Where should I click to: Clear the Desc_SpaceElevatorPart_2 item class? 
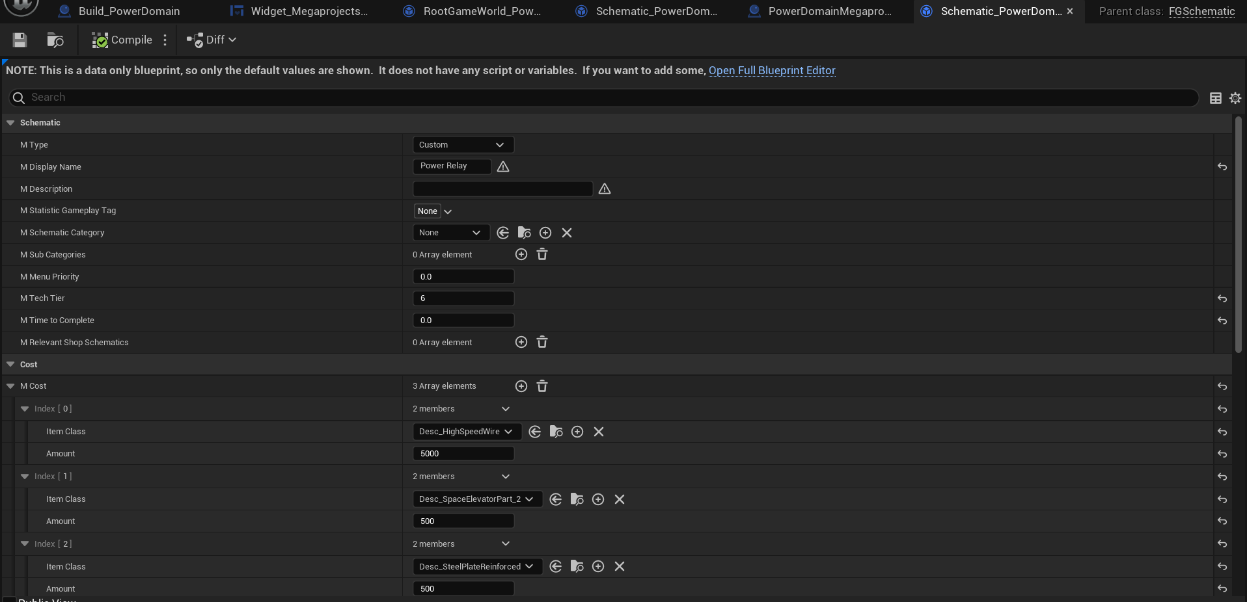click(x=620, y=499)
